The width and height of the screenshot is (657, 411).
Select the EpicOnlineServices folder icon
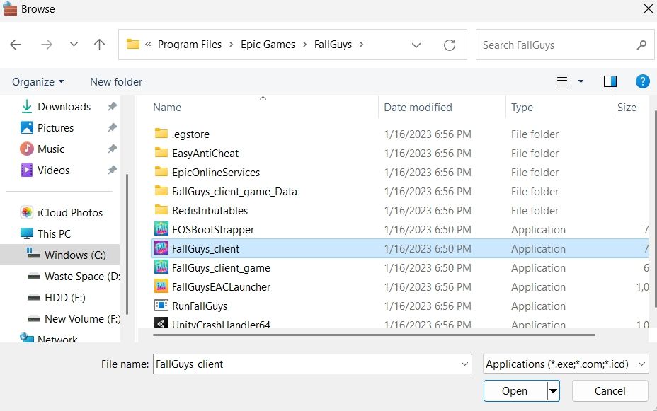(161, 172)
